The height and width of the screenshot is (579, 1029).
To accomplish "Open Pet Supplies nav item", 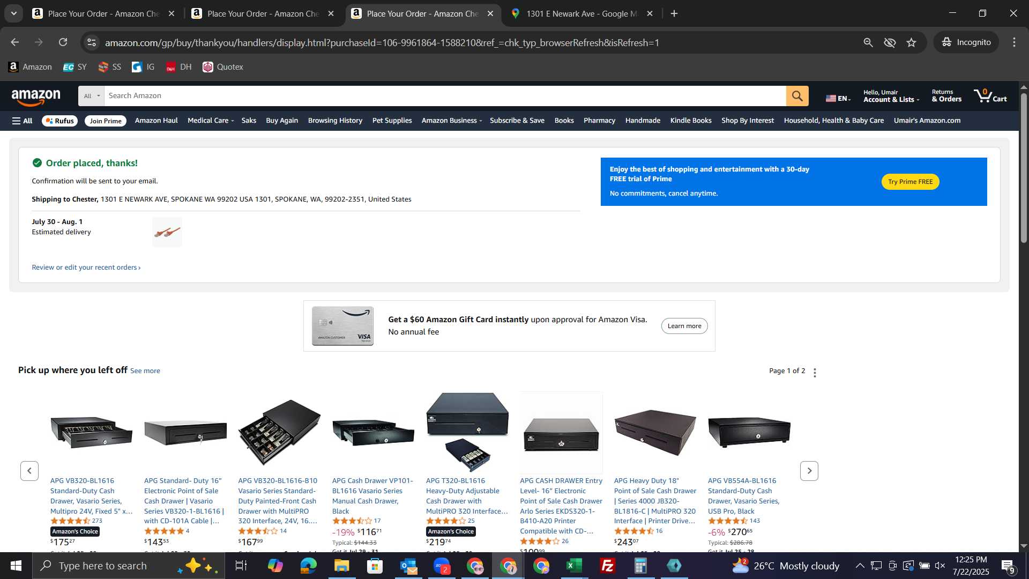I will (392, 121).
